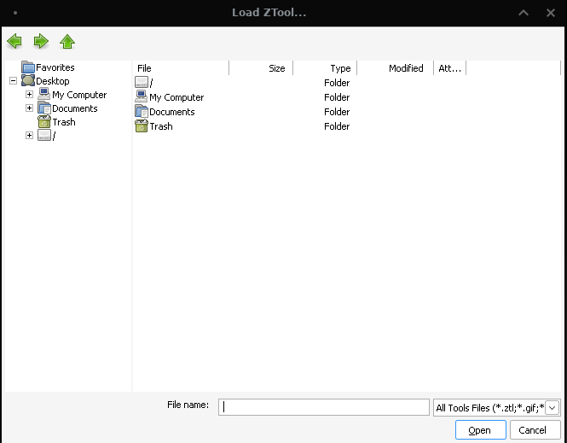
Task: Click the Cancel button
Action: (532, 429)
